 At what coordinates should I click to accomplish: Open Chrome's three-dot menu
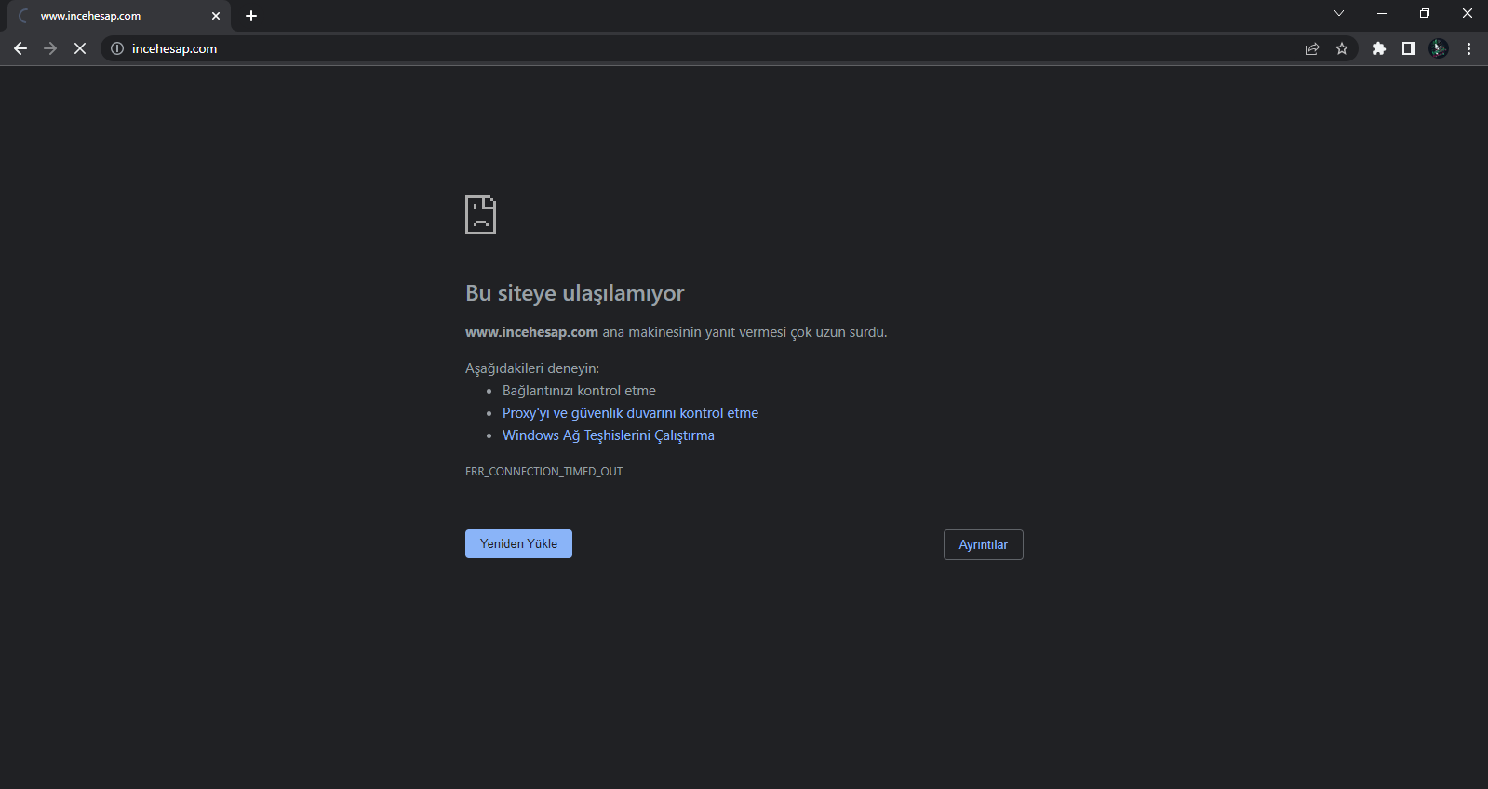[x=1468, y=48]
